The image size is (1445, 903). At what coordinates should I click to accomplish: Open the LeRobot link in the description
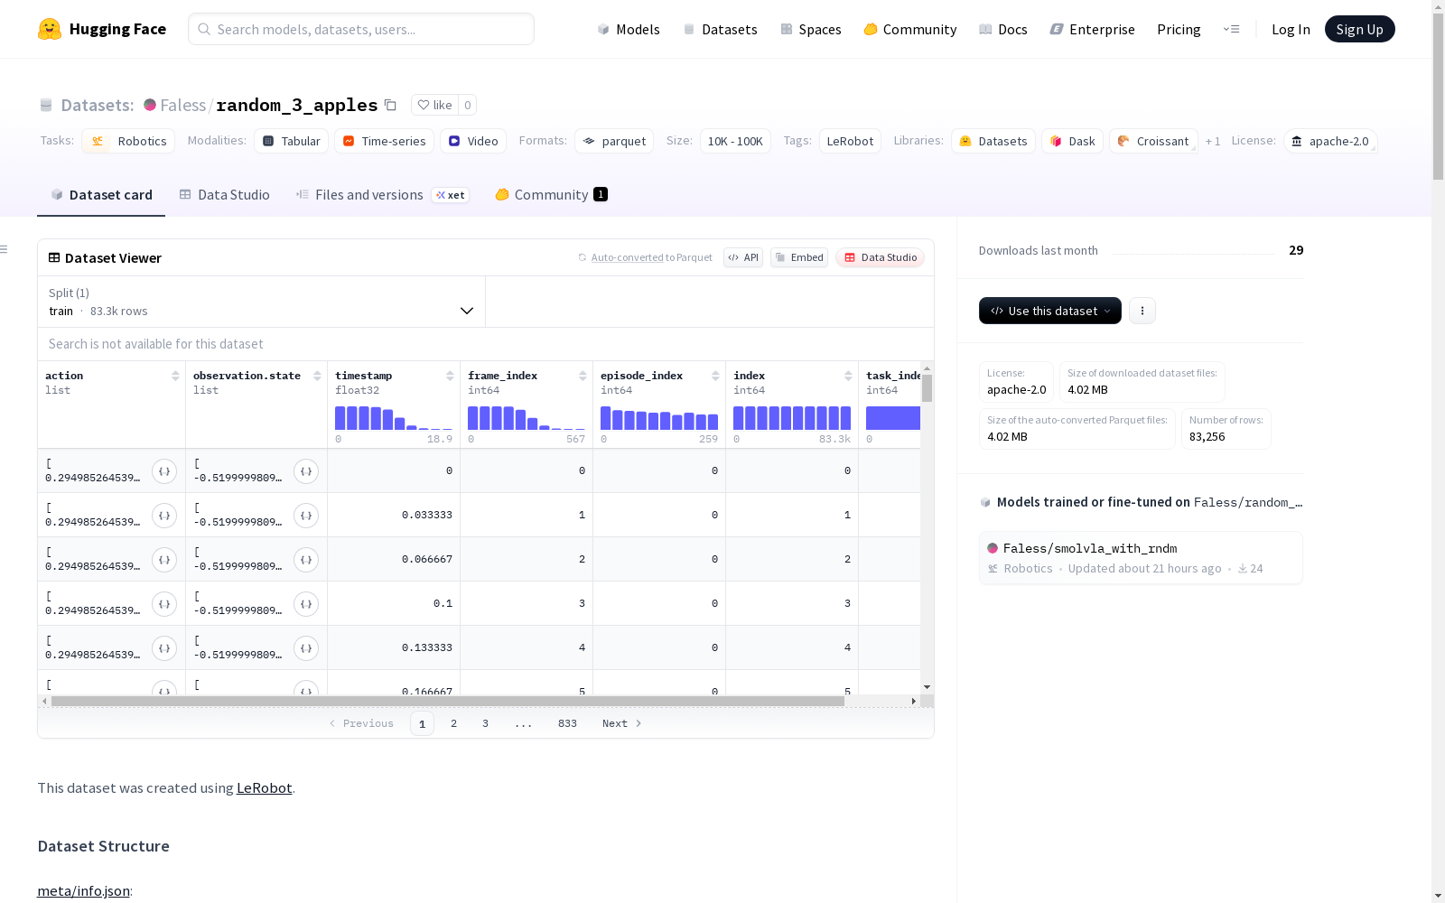tap(264, 787)
